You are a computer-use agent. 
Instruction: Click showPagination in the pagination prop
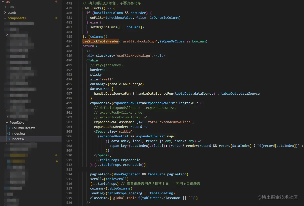(x=127, y=174)
